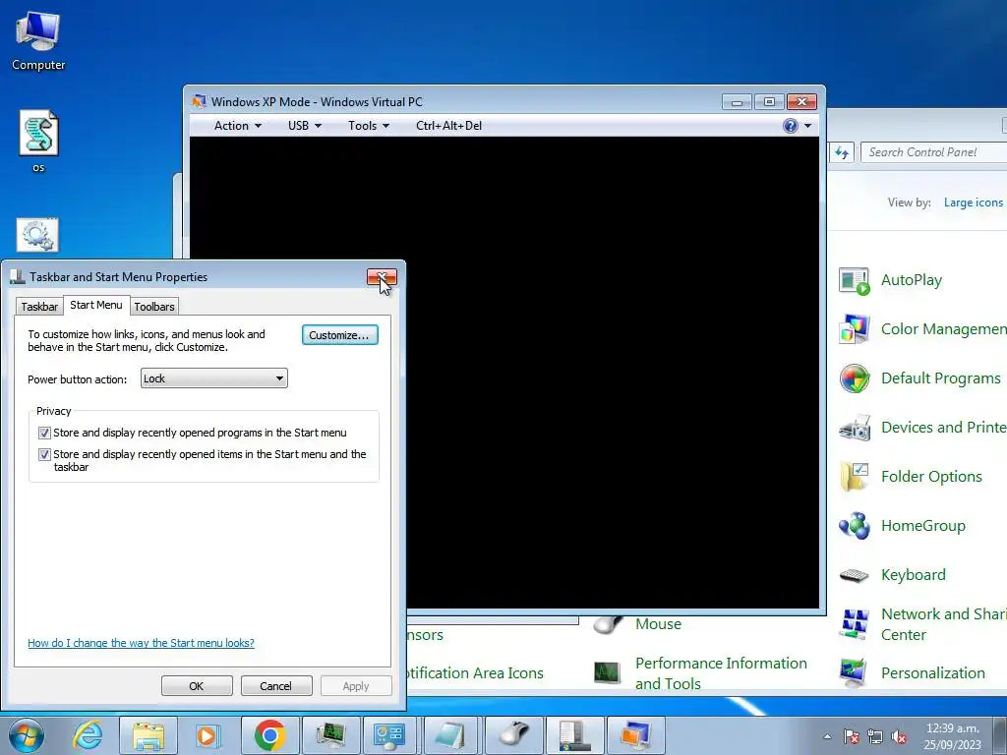1007x755 pixels.
Task: Click OK in Taskbar properties dialog
Action: (197, 685)
